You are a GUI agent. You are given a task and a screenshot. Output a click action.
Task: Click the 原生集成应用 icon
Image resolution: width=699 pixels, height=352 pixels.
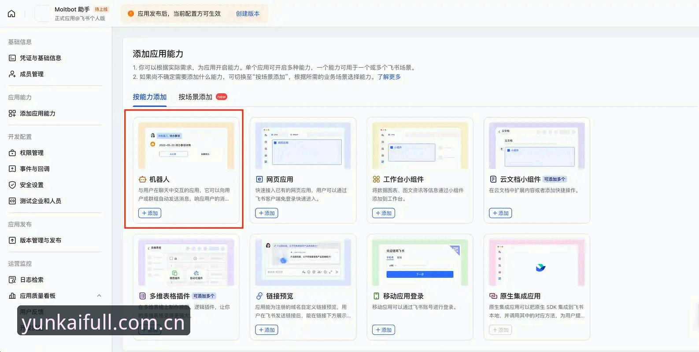coord(493,296)
